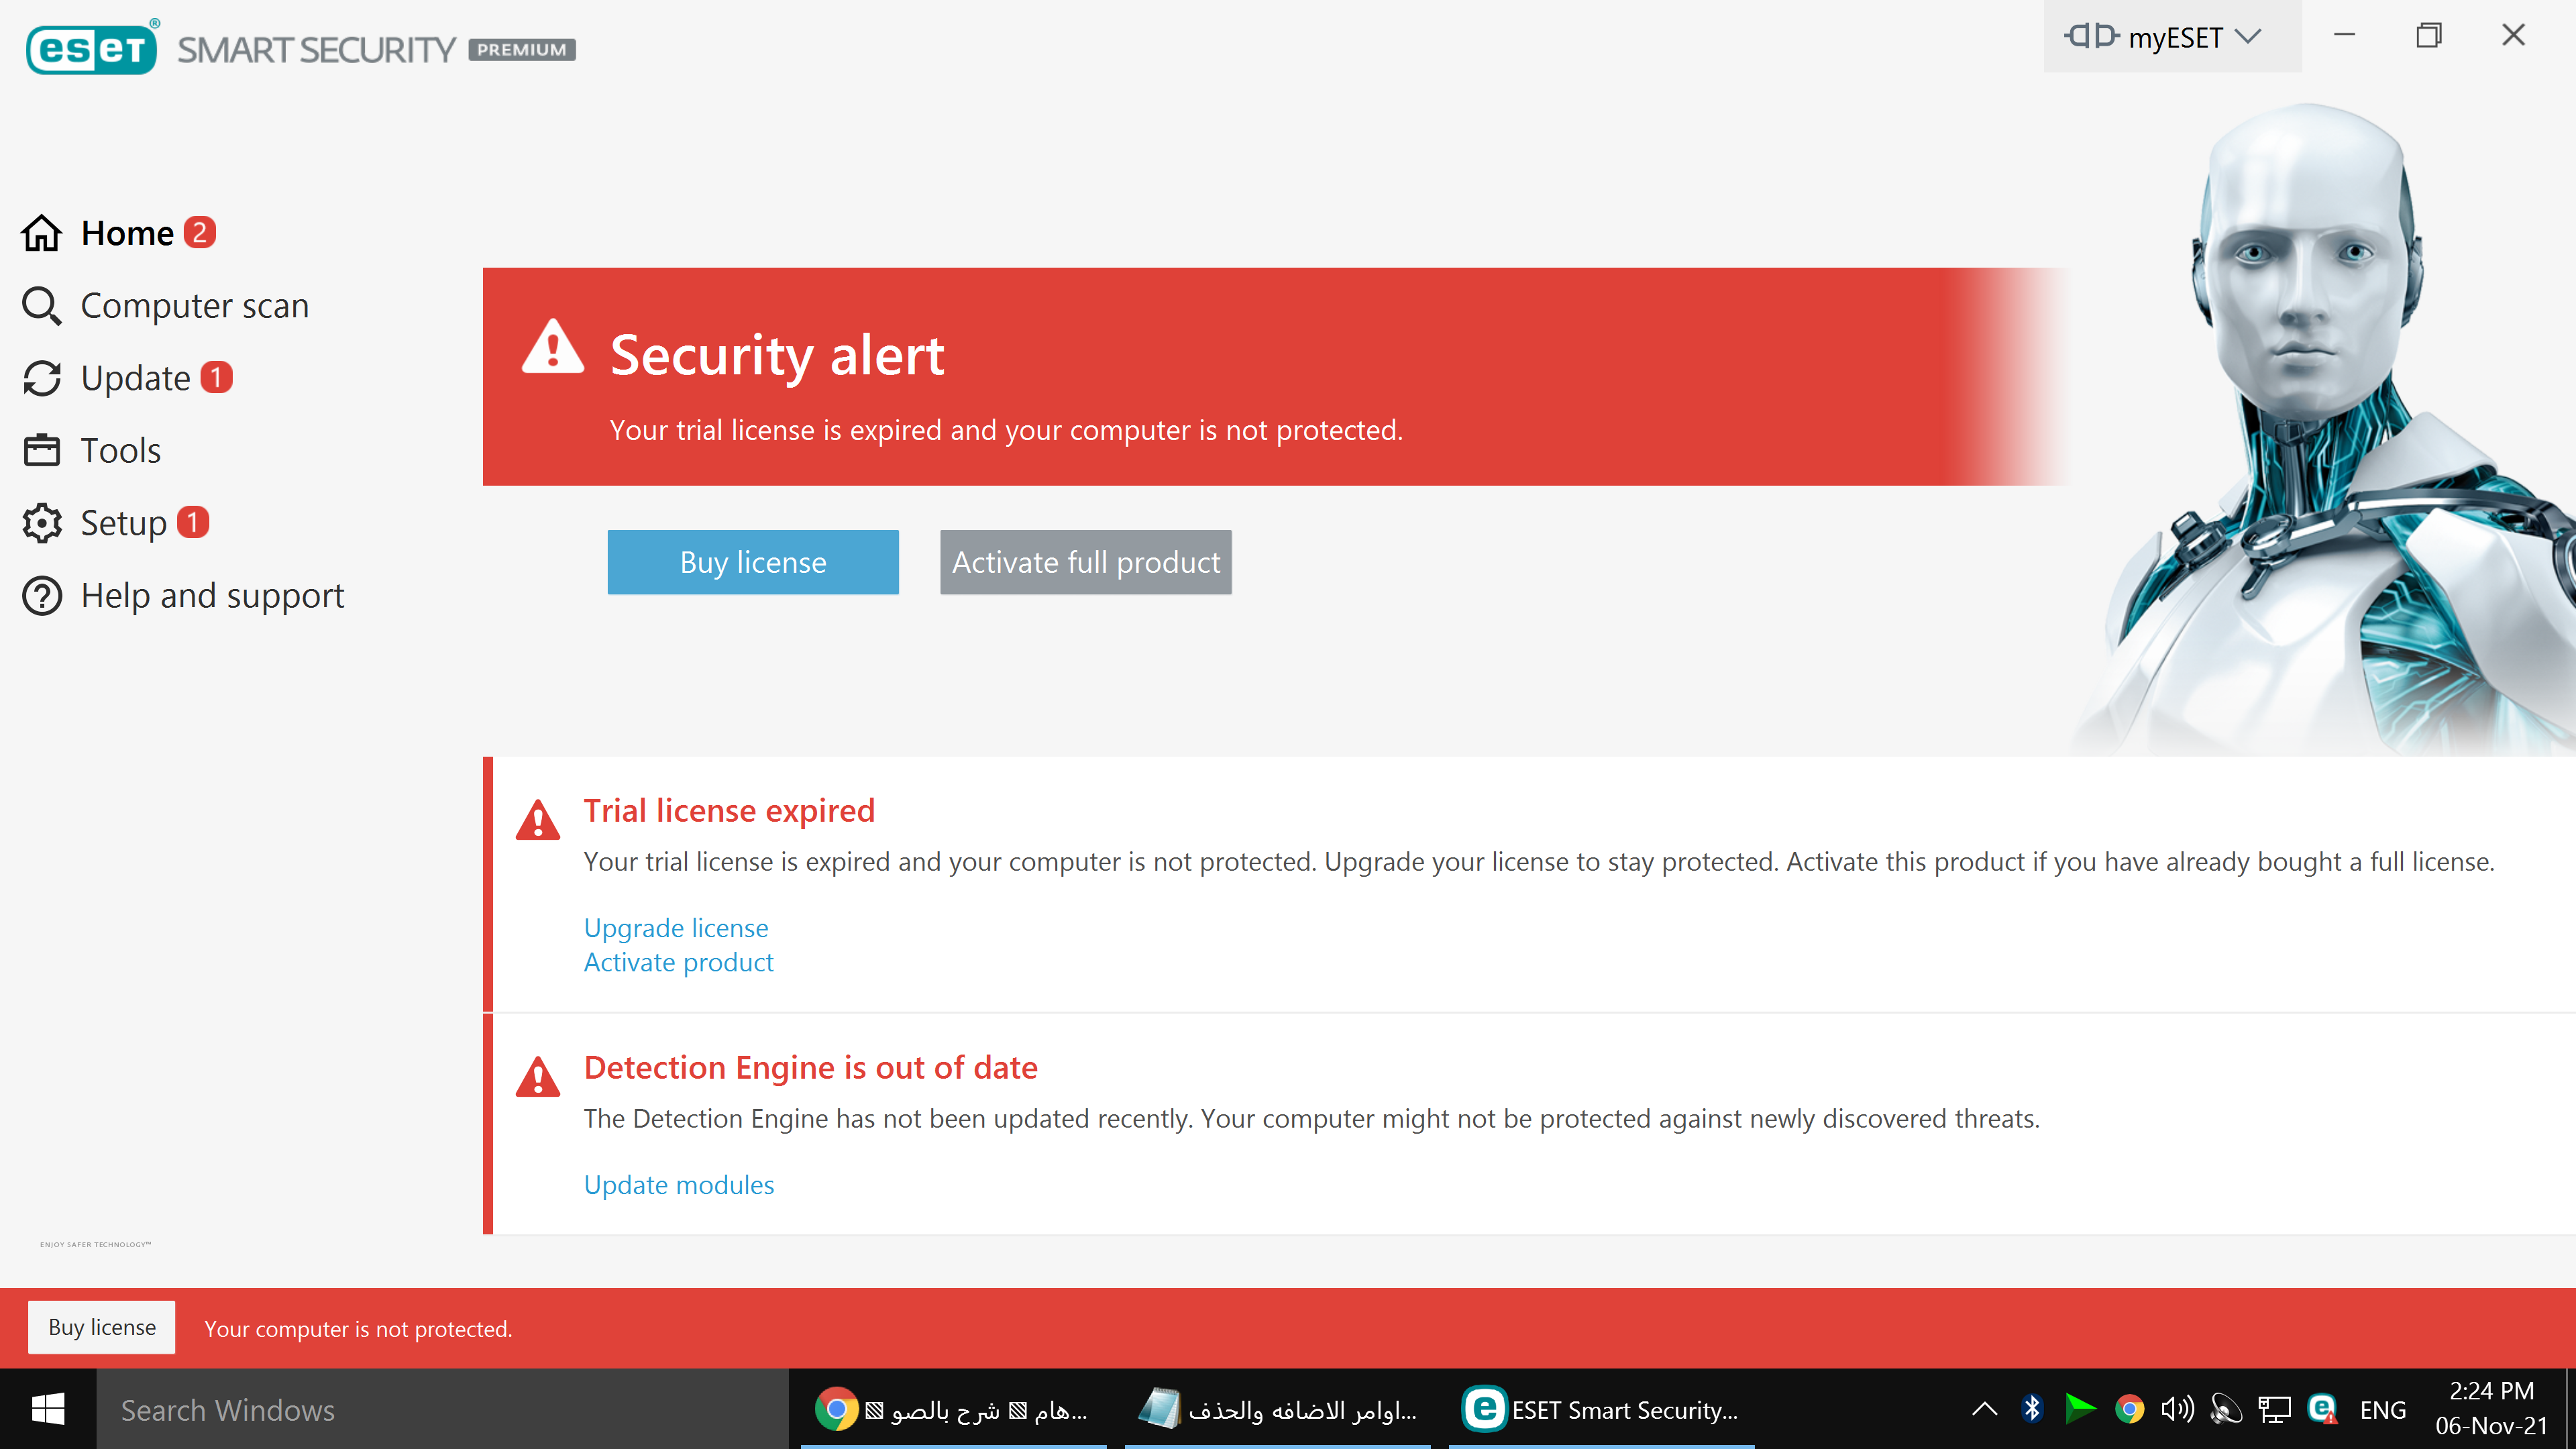The height and width of the screenshot is (1449, 2576).
Task: Click the briefcase Tools icon
Action: point(42,450)
